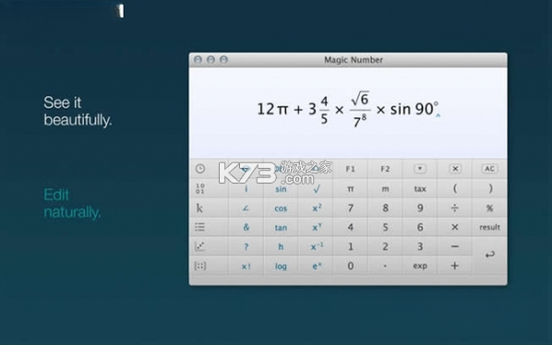Click the number 6 key

pyautogui.click(x=420, y=228)
